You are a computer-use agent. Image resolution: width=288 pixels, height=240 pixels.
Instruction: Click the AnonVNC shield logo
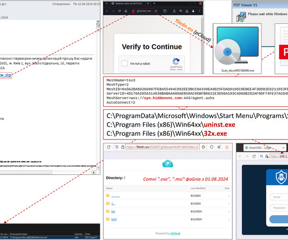coord(281,177)
